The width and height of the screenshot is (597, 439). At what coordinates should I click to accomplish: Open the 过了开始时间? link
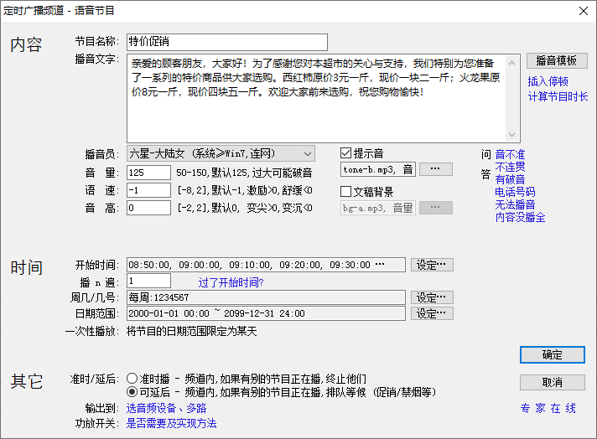click(230, 282)
